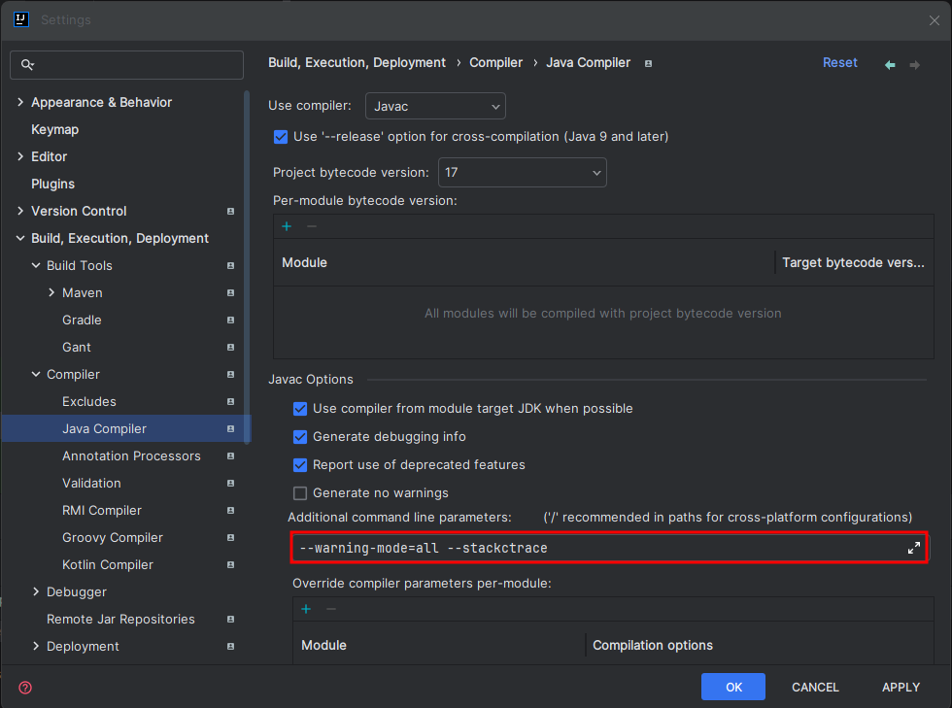This screenshot has width=952, height=708.
Task: Open help with the question mark icon
Action: tap(25, 688)
